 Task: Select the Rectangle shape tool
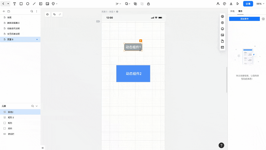21,4
